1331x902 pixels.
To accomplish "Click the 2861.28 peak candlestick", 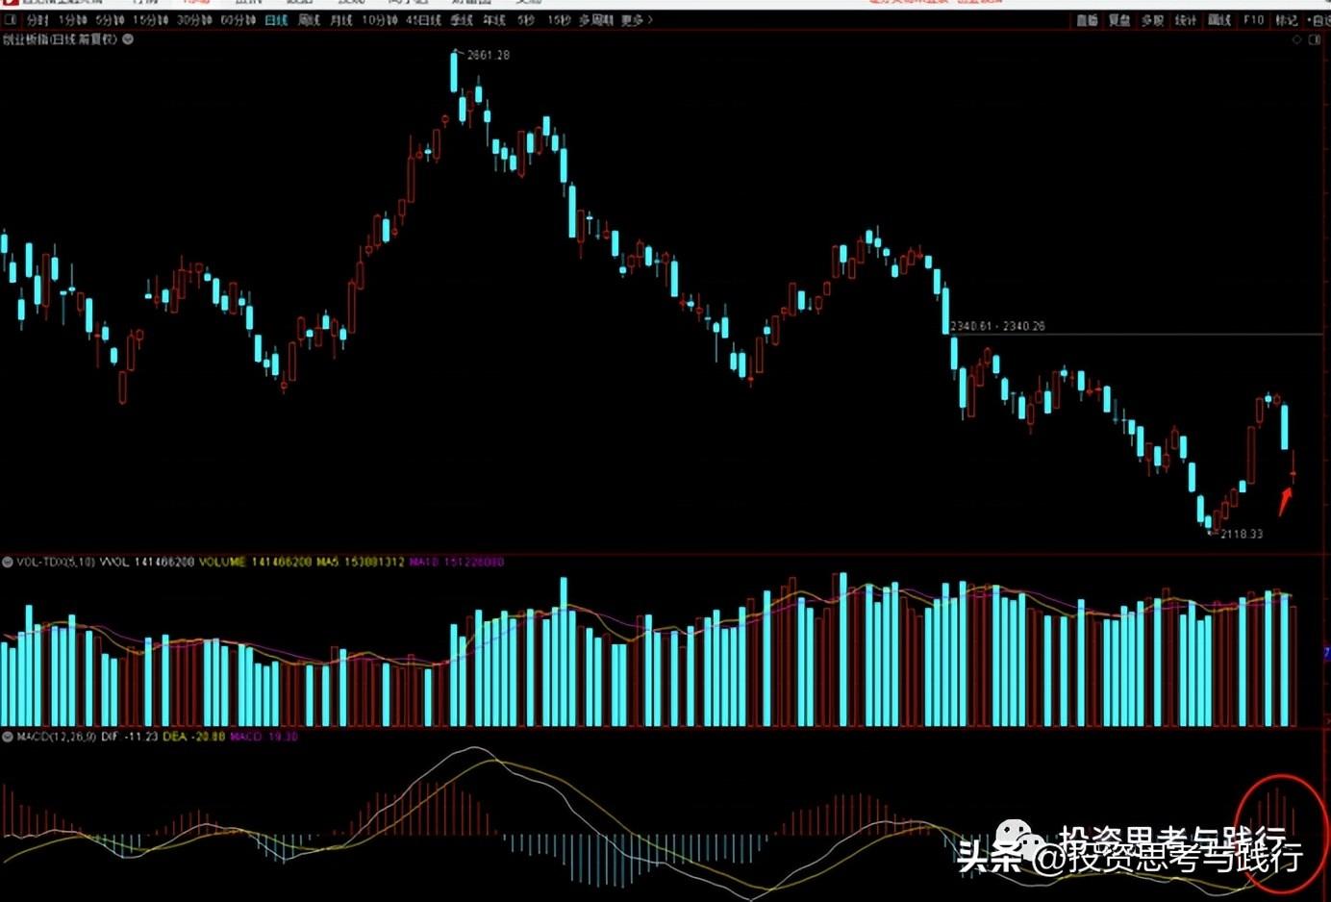I will [x=454, y=70].
